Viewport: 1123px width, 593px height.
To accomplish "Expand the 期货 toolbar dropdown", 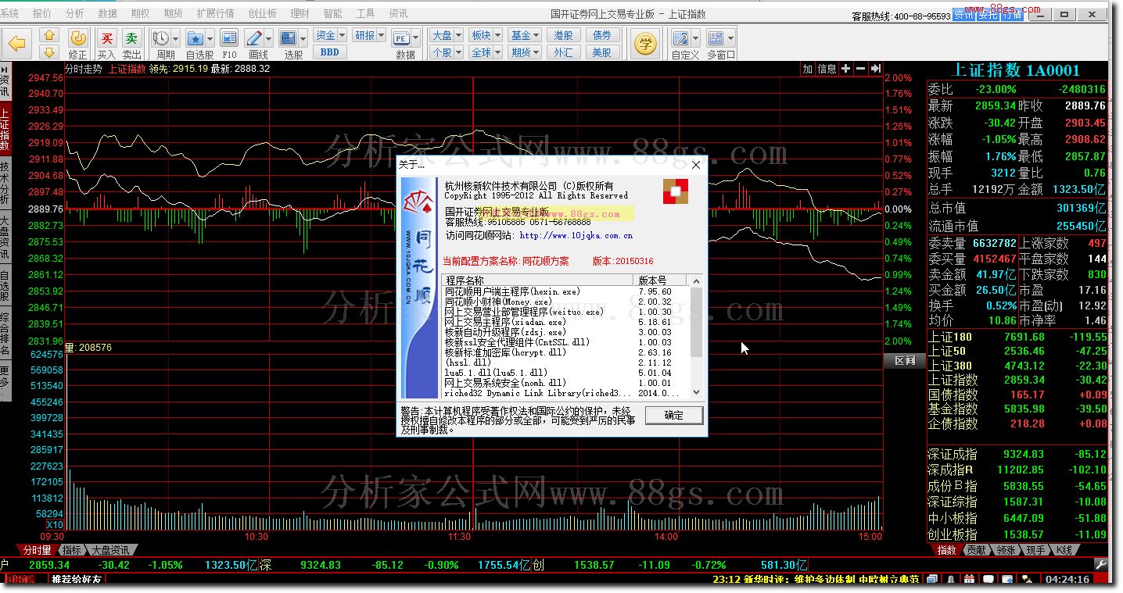I will pos(537,52).
